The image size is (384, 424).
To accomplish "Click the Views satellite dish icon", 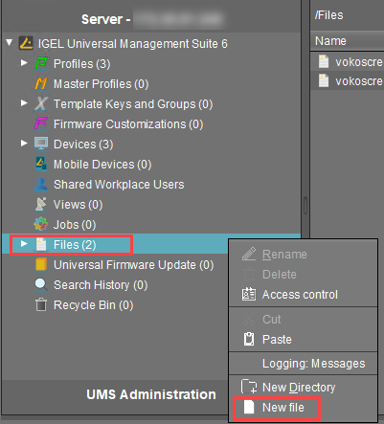I will 41,204.
